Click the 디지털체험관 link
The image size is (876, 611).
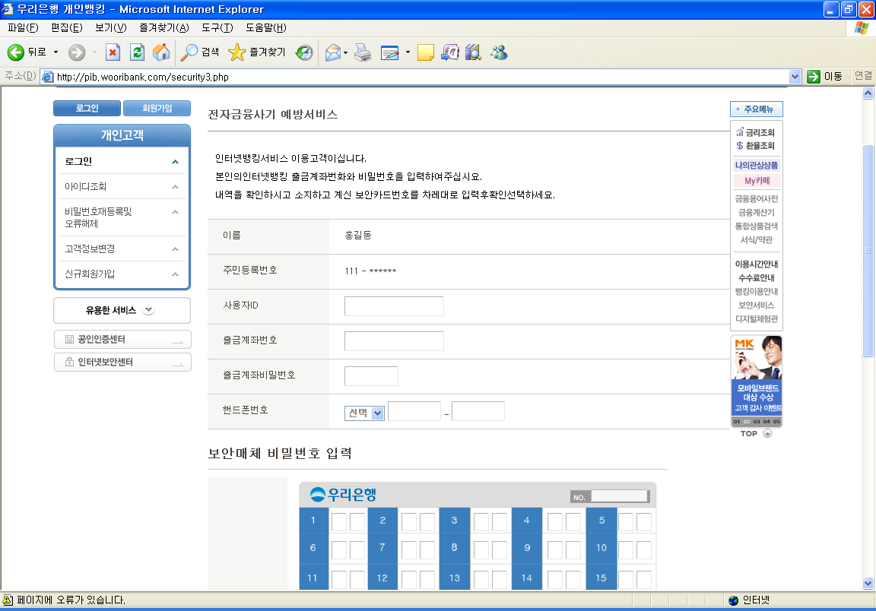[x=757, y=319]
